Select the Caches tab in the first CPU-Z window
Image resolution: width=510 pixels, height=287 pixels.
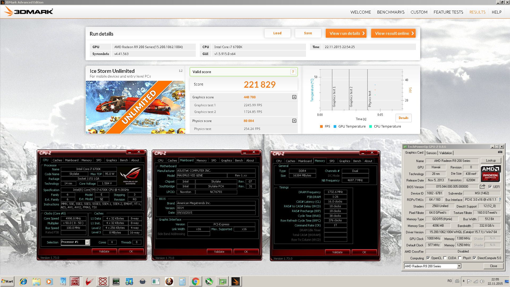click(x=57, y=160)
